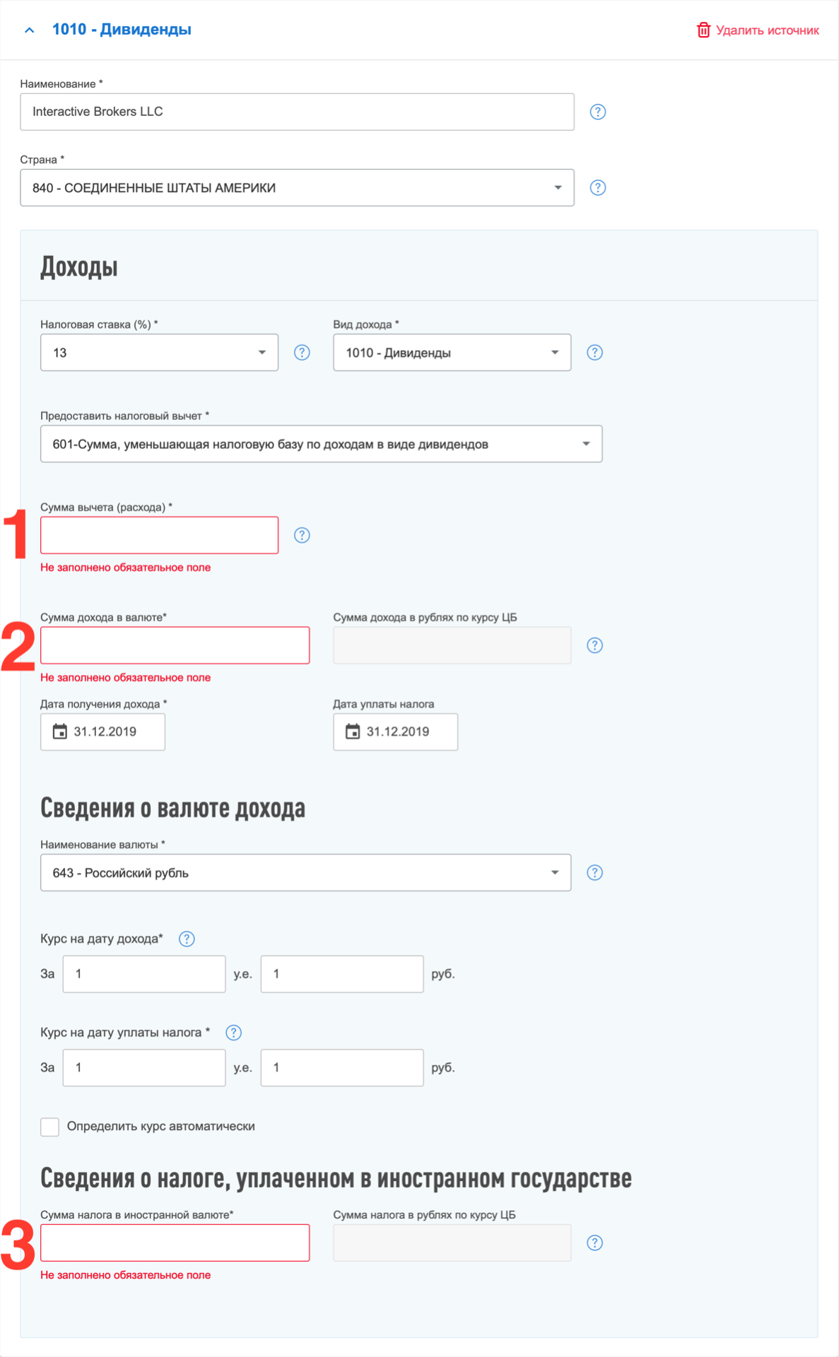Focus the Сумма налога в иностранной валюте field
Viewport: 839px width, 1357px height.
(175, 1243)
